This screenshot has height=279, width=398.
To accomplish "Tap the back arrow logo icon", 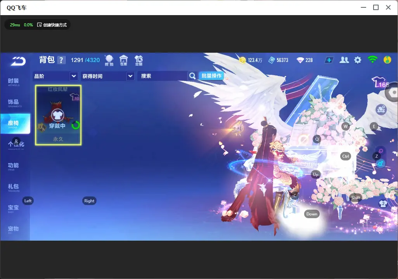I will 18,61.
